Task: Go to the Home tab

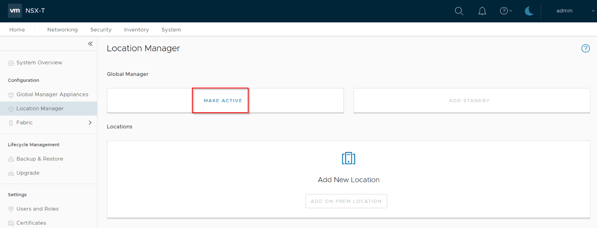Action: [x=17, y=30]
